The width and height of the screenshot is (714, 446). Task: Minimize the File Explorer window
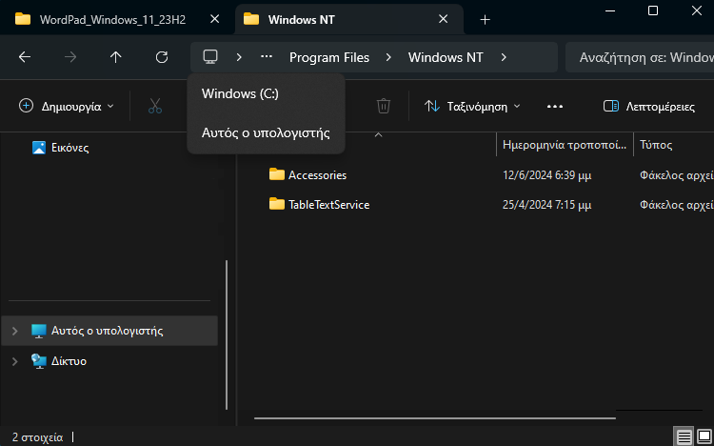tap(610, 10)
